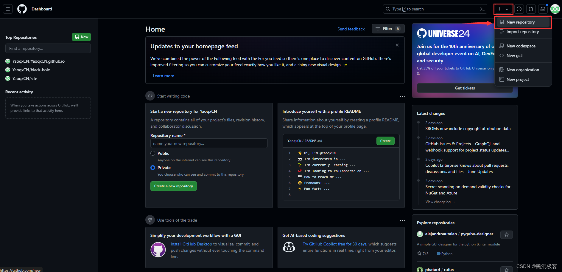Click the GitHub Desktop logo icon
The height and width of the screenshot is (272, 562).
click(158, 249)
